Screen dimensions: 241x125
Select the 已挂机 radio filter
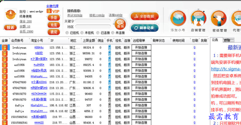67,33
